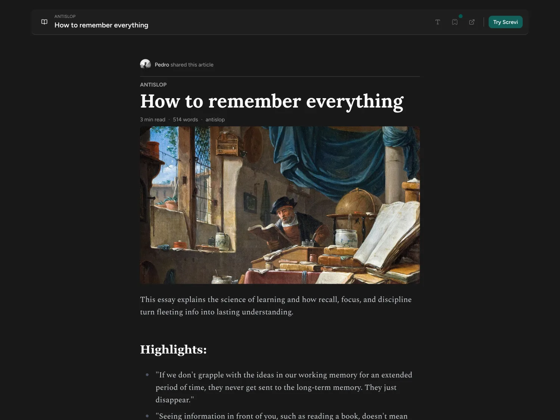Click the ANTISLOP label above the title
Image resolution: width=560 pixels, height=420 pixels.
[153, 85]
